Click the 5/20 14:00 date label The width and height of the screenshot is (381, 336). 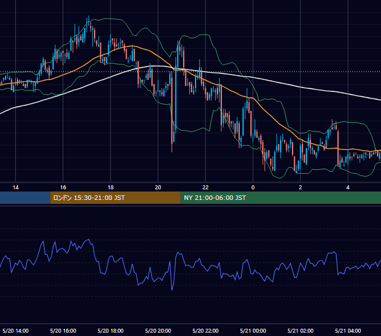[16, 330]
